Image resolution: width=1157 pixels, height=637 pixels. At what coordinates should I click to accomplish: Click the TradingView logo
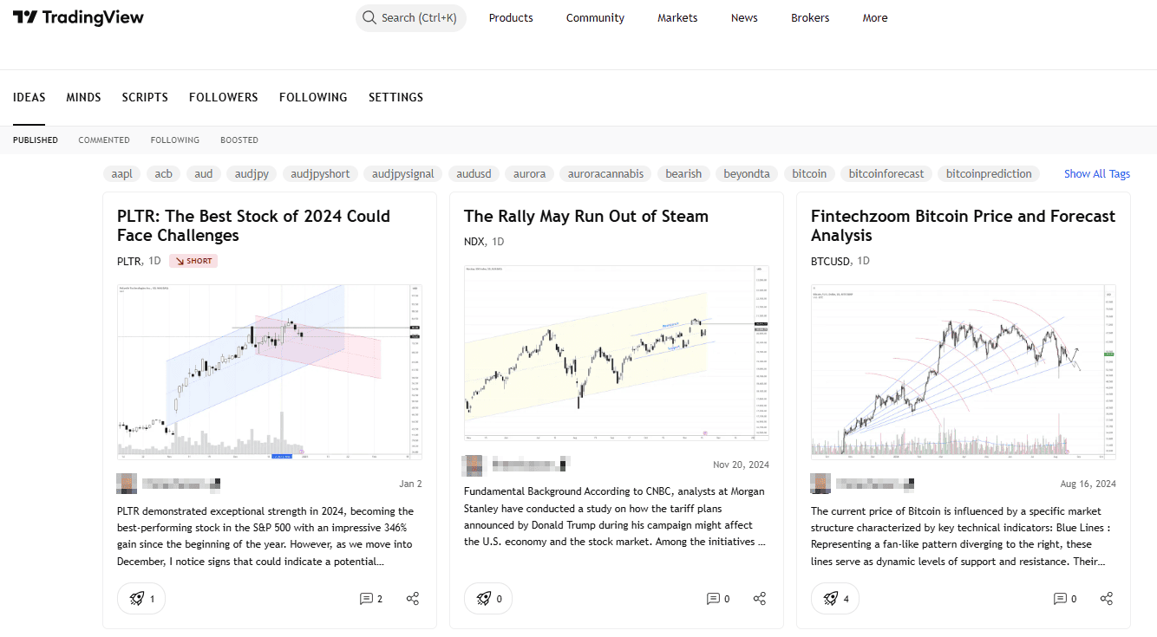coord(78,17)
